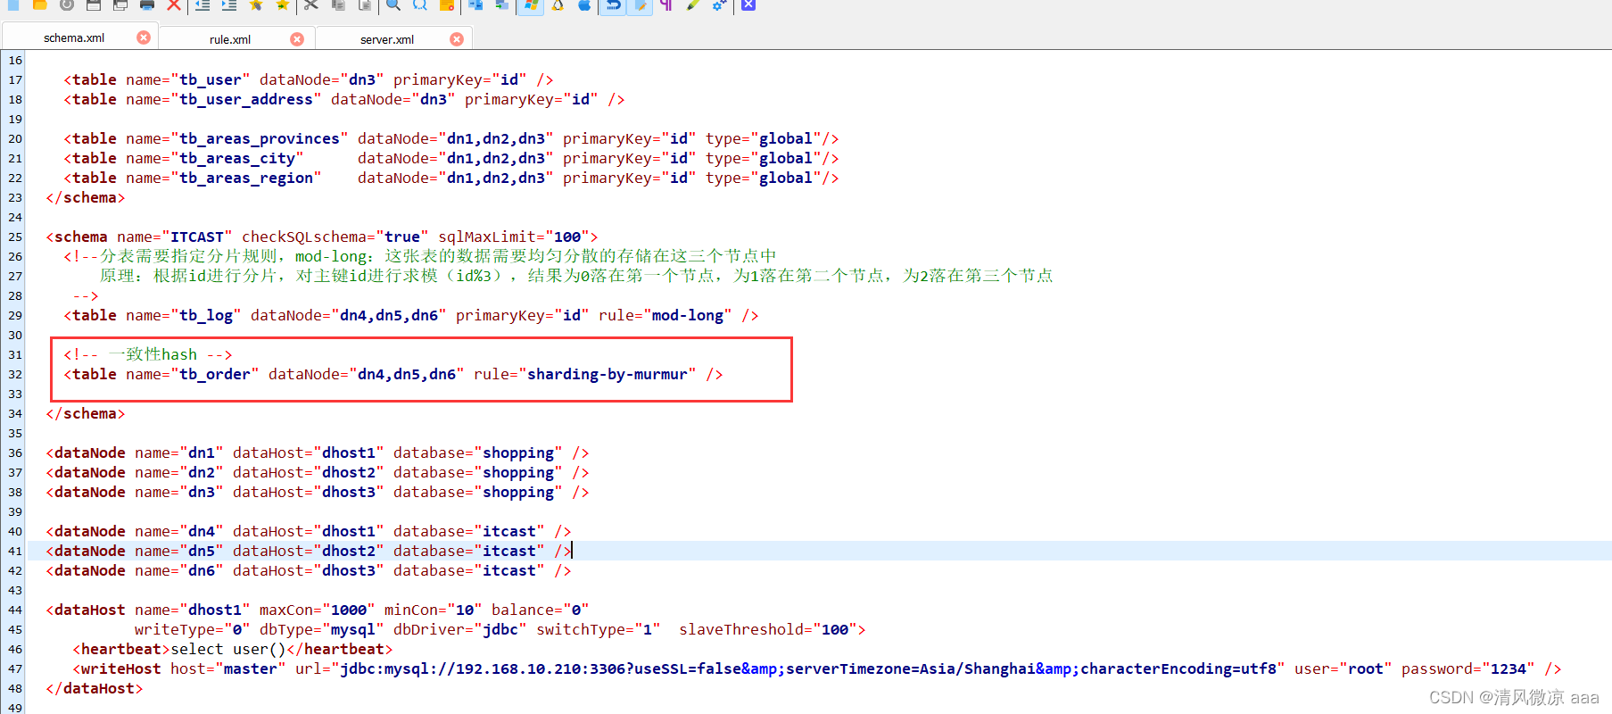Click the Save All icon
Viewport: 1612px width, 714px height.
120,4
